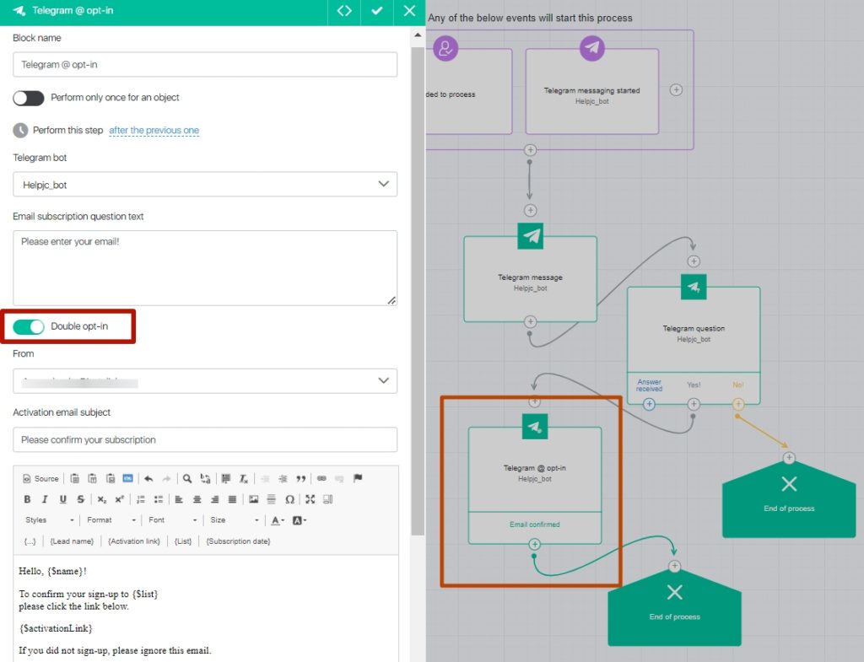Insert a numbered list
The image size is (864, 662).
click(141, 499)
